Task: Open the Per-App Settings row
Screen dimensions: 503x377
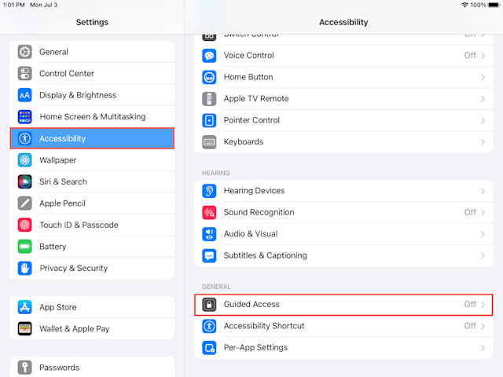Action: [343, 347]
